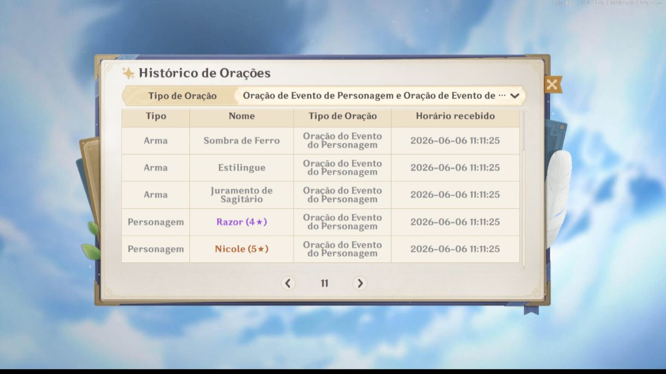Click the timestamp in Juramento de Sagitário row
Viewport: 666px width, 374px height.
tap(455, 195)
